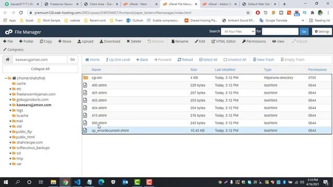
Task: Click the blue search Go button
Action: [x=304, y=31]
